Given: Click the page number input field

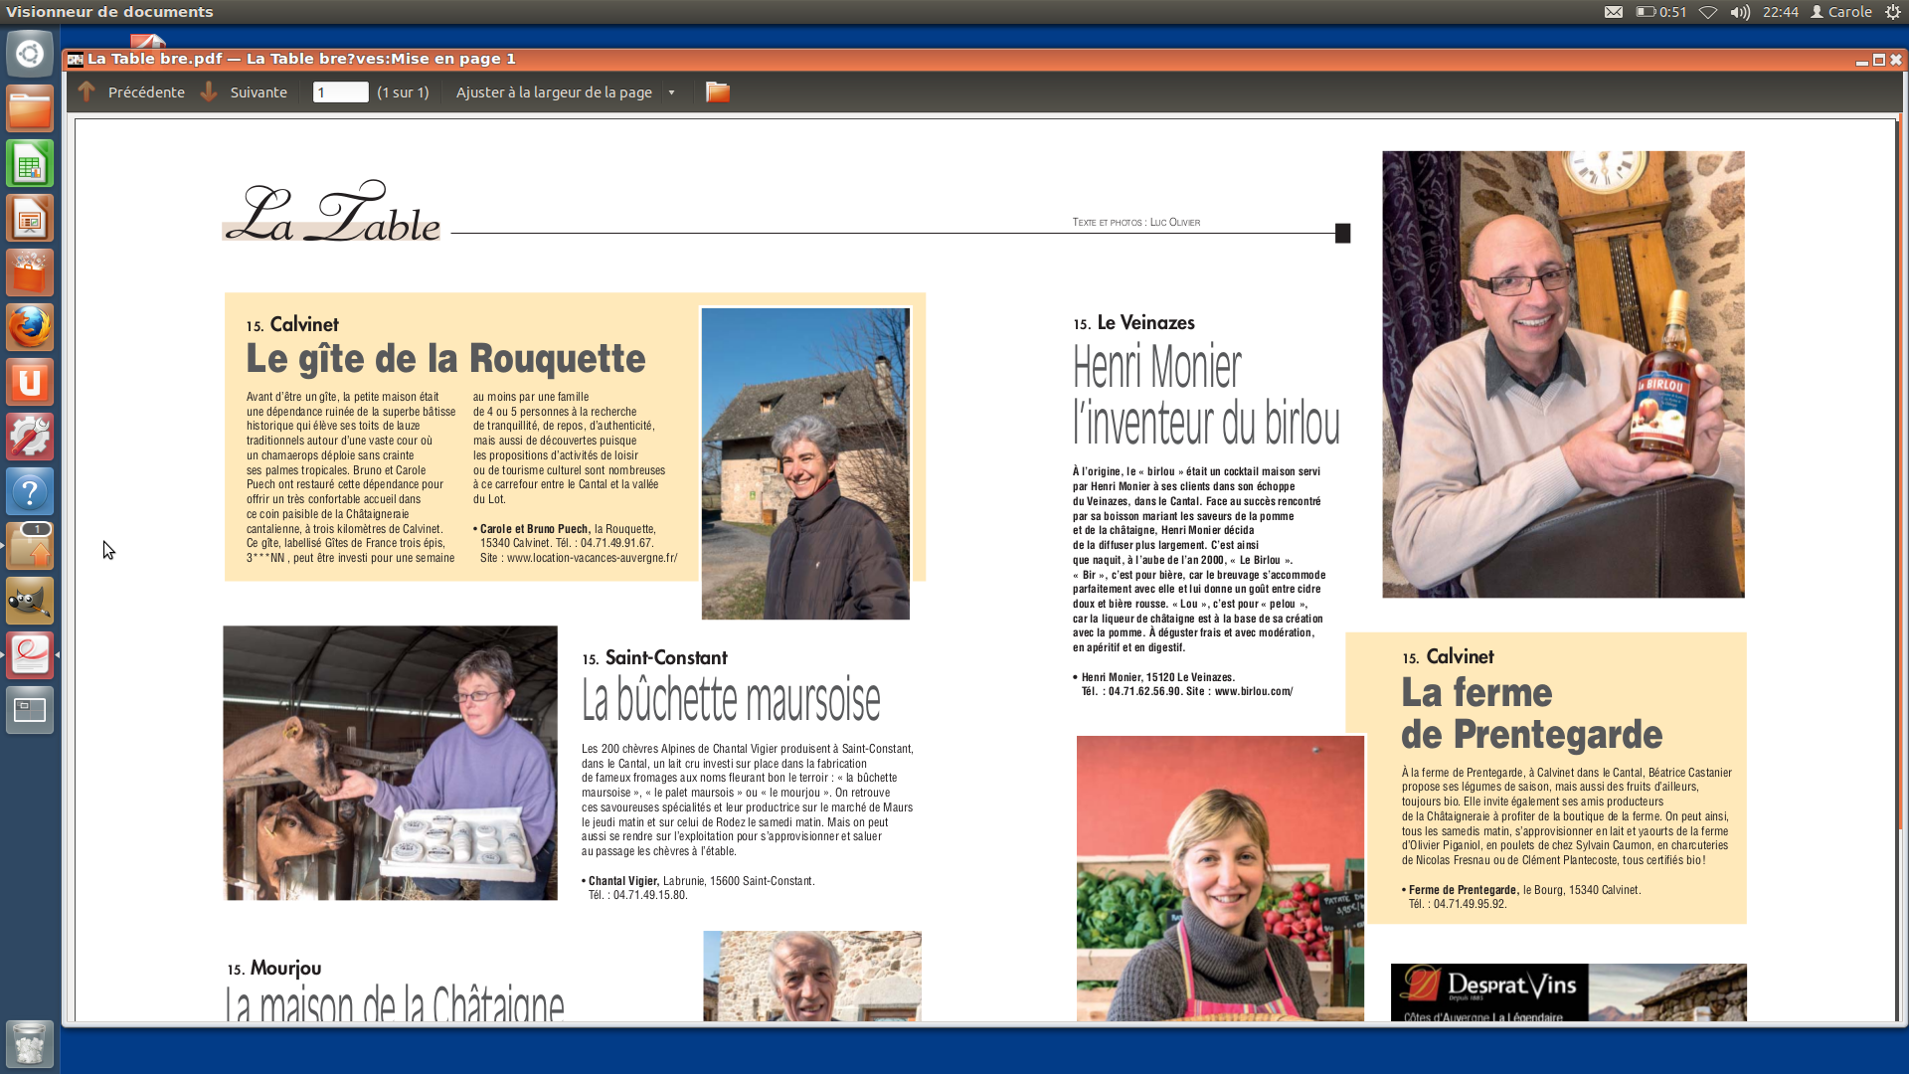Looking at the screenshot, I should tap(340, 92).
